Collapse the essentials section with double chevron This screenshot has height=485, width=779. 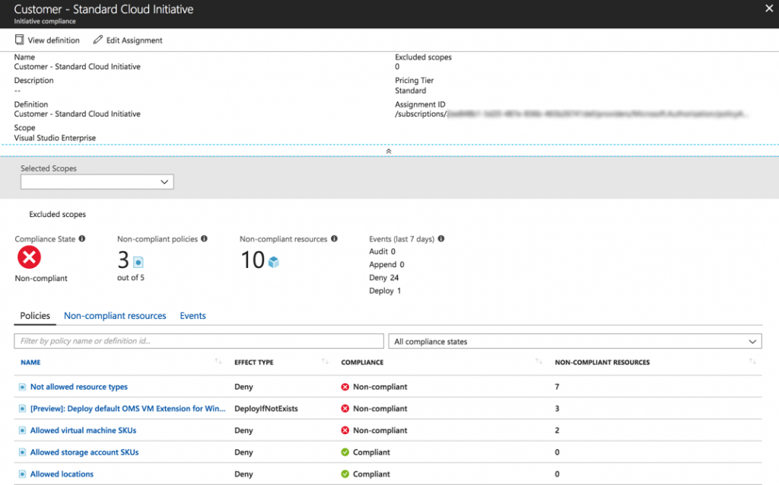coord(389,152)
